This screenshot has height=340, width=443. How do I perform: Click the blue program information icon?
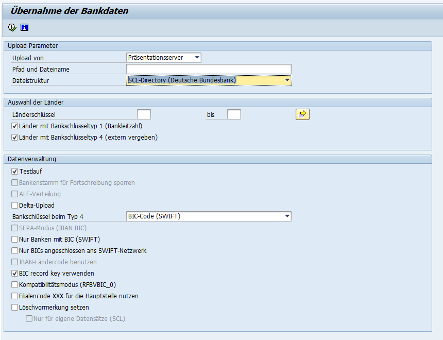click(24, 27)
